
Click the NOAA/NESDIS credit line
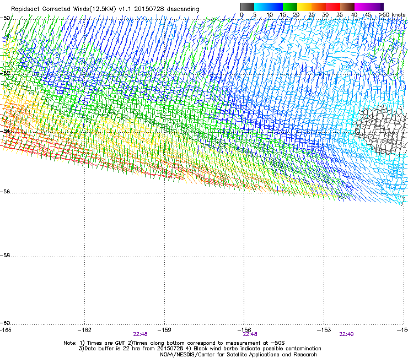(238, 355)
